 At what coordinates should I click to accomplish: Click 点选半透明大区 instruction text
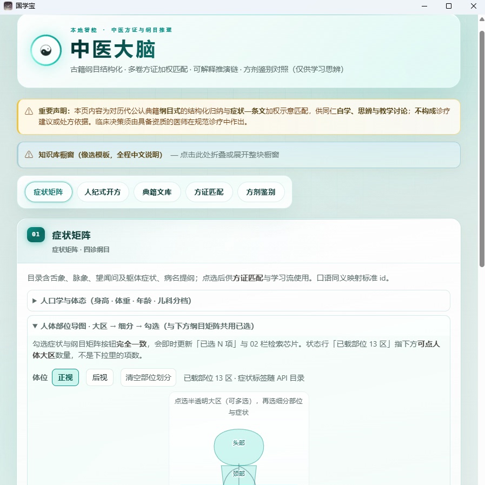238,407
